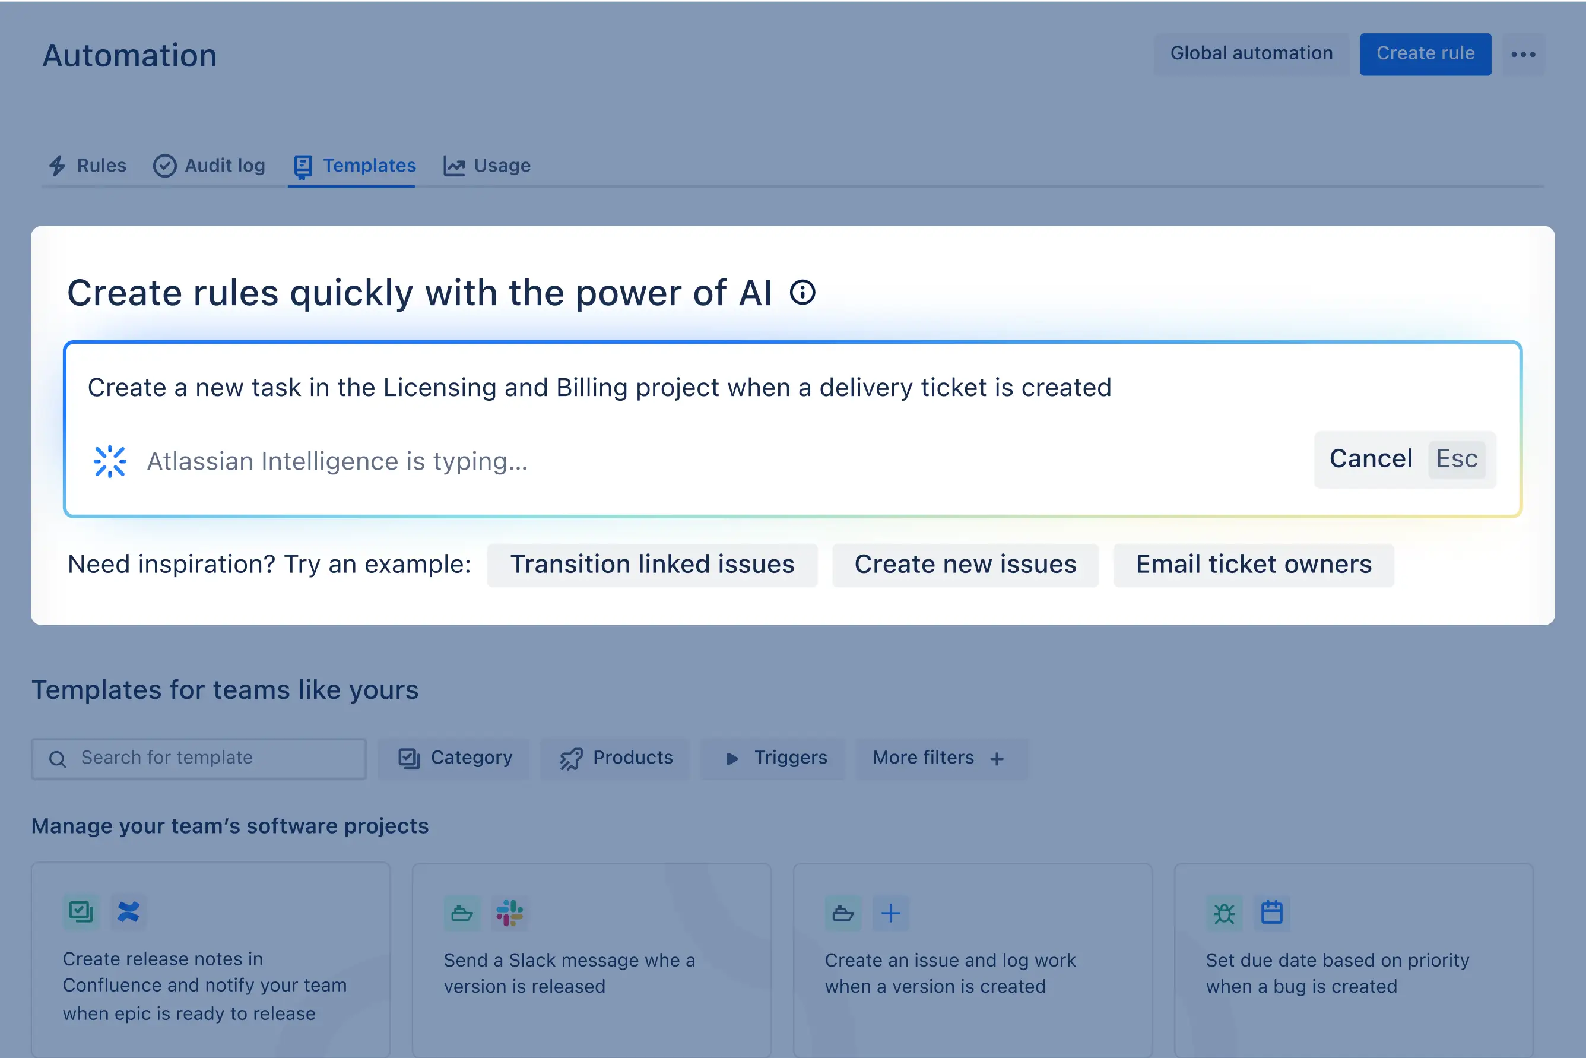The image size is (1586, 1058).
Task: Click the ship icon on log work card
Action: click(843, 913)
